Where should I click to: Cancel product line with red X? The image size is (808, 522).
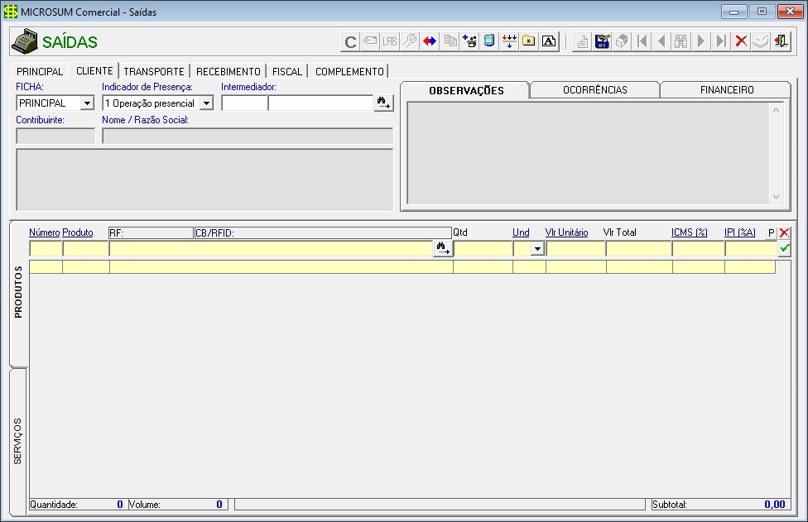(784, 233)
